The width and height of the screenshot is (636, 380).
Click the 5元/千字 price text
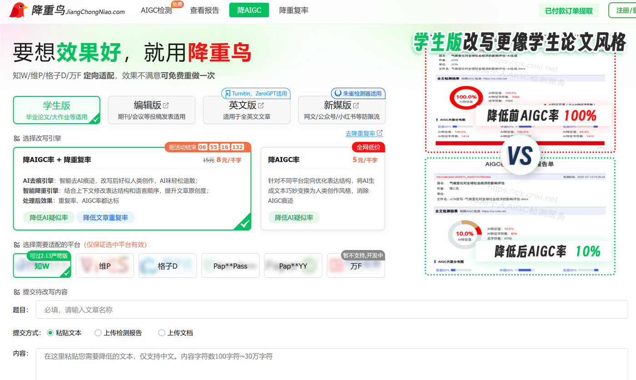click(x=365, y=160)
